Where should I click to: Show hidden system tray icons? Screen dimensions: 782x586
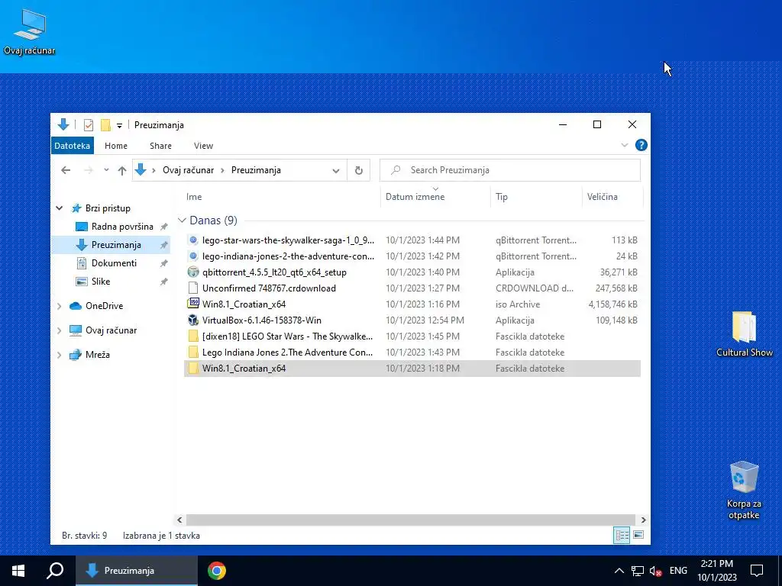coord(619,571)
